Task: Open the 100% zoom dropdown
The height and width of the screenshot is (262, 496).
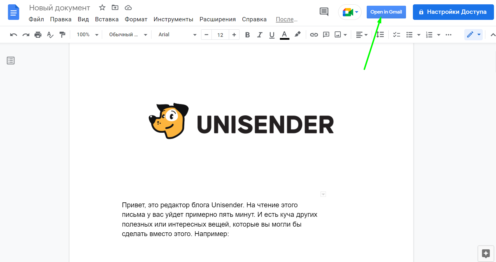Action: (x=87, y=35)
